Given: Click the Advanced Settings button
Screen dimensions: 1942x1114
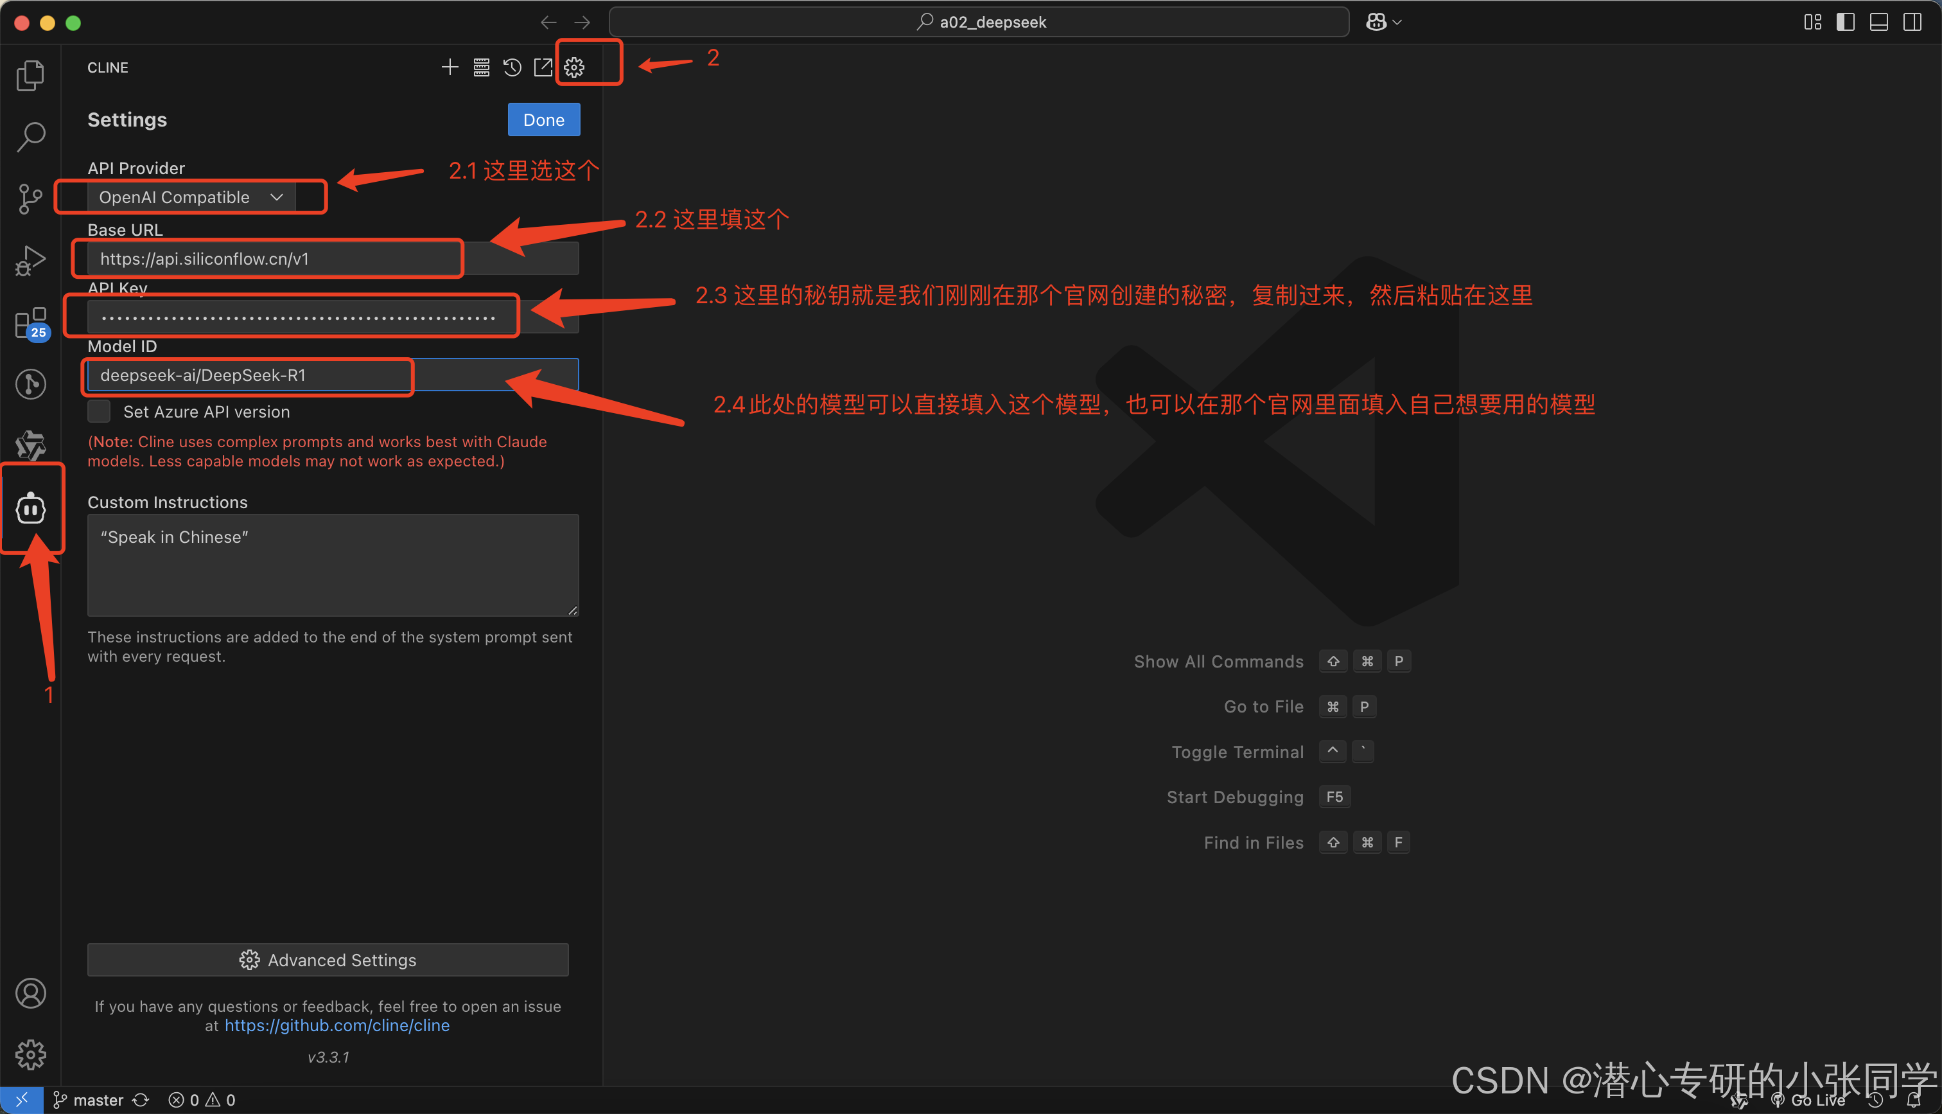Looking at the screenshot, I should pos(328,959).
